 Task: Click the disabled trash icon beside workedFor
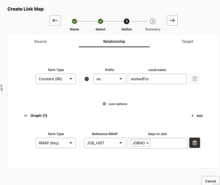coord(195,79)
